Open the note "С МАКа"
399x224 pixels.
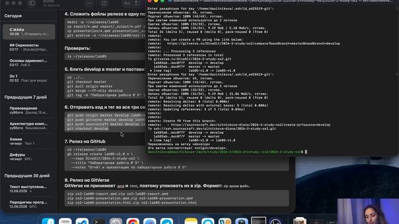coord(29,32)
